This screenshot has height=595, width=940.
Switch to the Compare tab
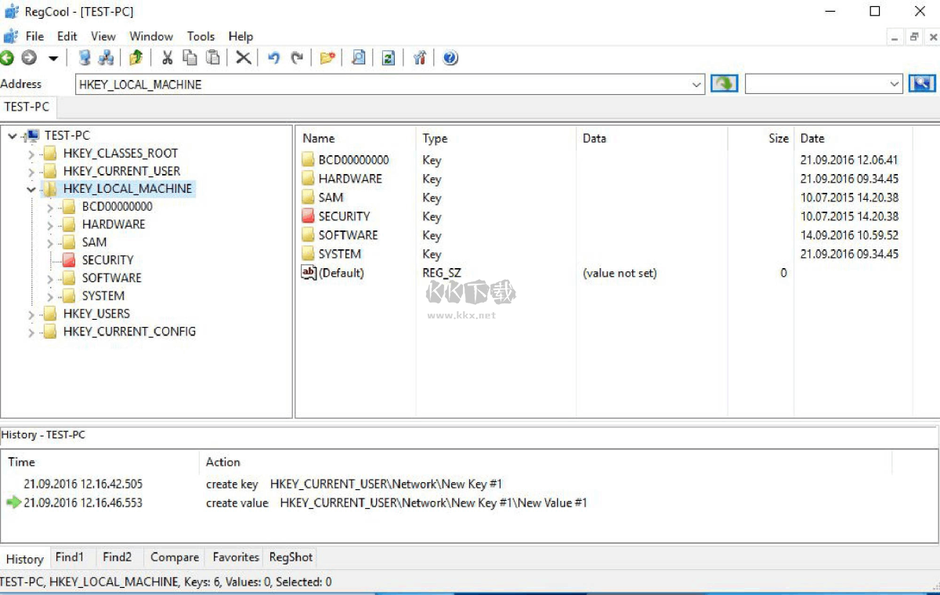pyautogui.click(x=174, y=557)
